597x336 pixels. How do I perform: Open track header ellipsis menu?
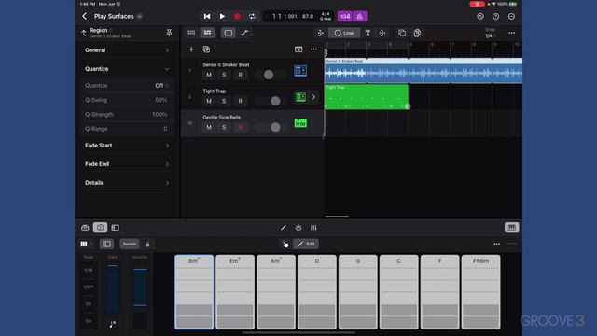[313, 49]
